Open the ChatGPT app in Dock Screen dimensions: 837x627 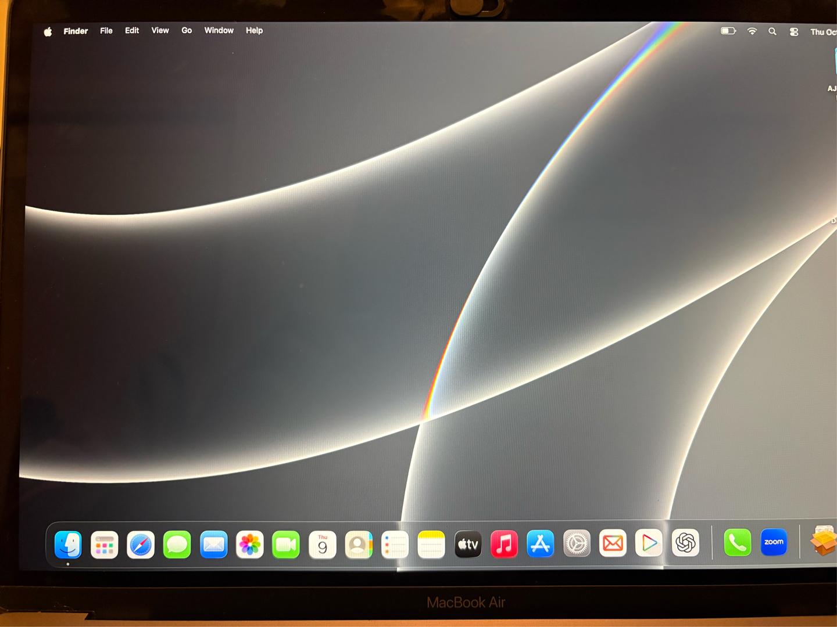[x=686, y=543]
